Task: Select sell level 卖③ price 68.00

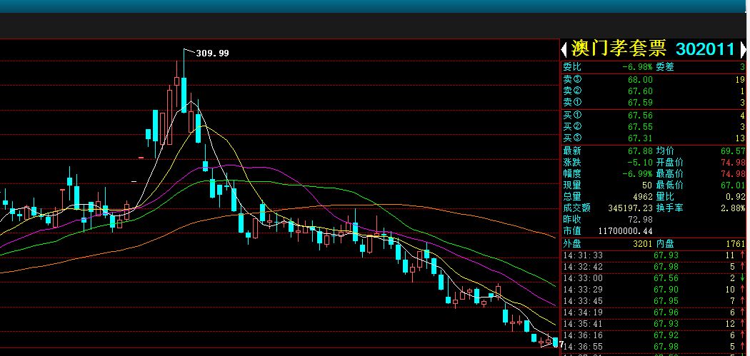Action: (x=640, y=80)
